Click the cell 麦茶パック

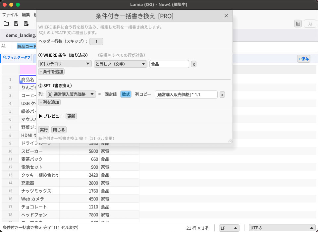[39, 159]
